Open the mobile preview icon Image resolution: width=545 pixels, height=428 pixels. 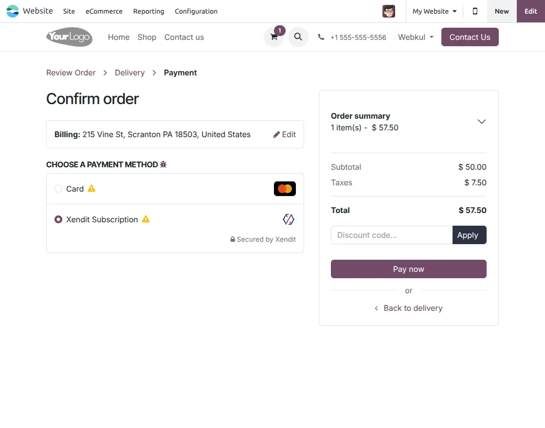pos(474,11)
